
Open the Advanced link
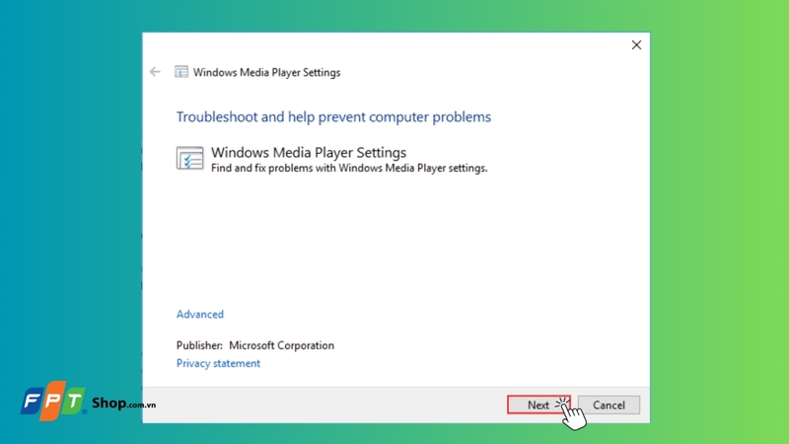[200, 314]
